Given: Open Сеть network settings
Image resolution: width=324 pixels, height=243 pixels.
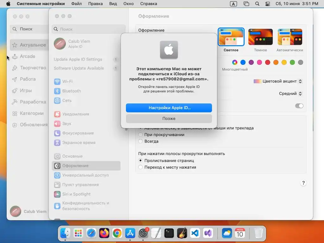Looking at the screenshot, I should (86, 100).
